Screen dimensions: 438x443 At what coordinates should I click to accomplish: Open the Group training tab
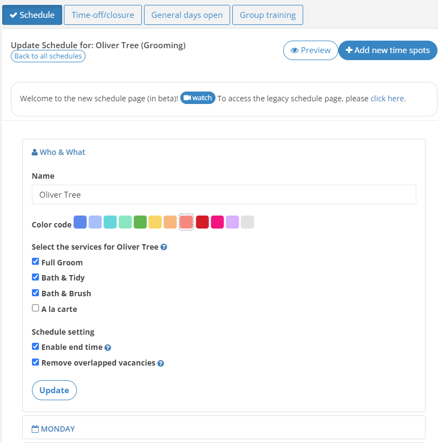(x=267, y=15)
